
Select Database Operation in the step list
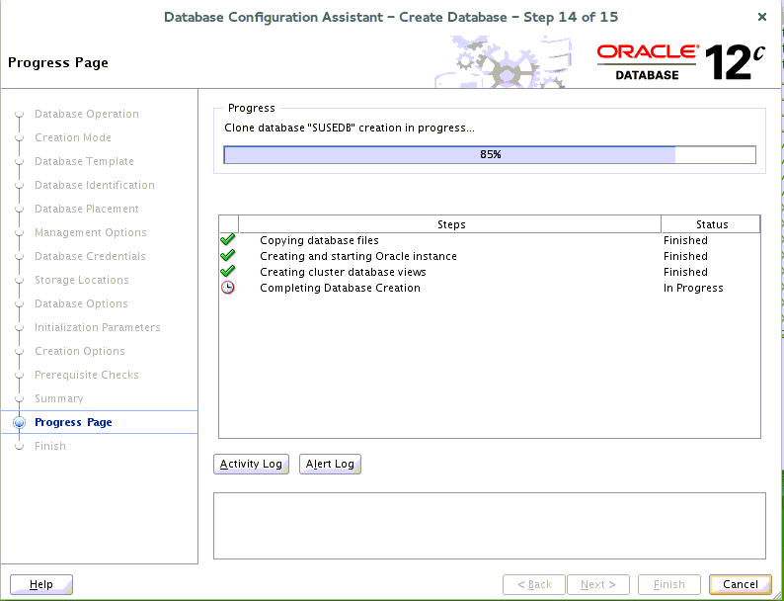(x=87, y=114)
